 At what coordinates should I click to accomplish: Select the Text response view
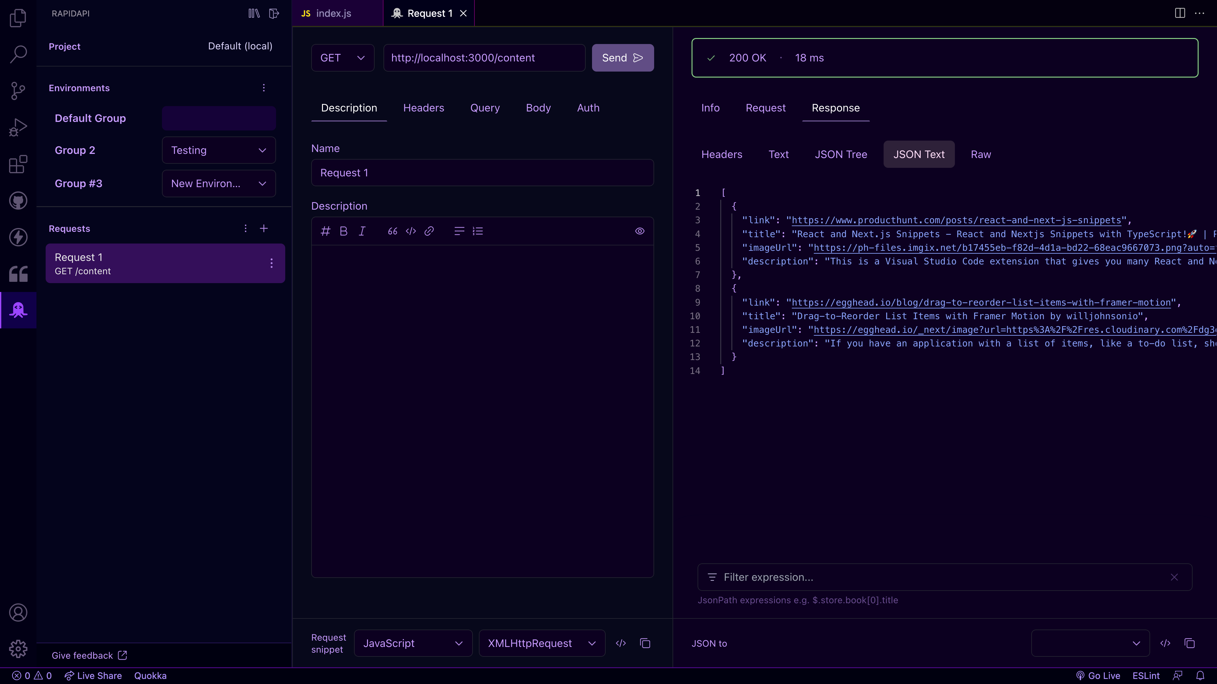coord(778,154)
